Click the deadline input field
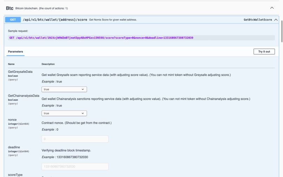The height and width of the screenshot is (177, 283). 75,166
